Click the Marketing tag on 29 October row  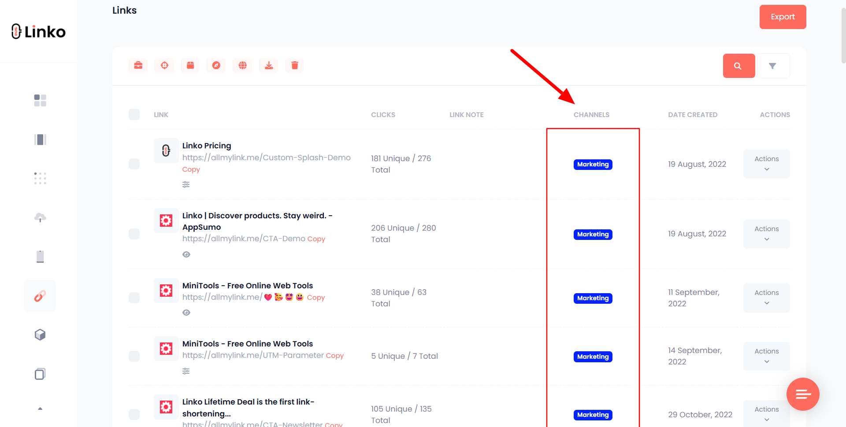[593, 415]
